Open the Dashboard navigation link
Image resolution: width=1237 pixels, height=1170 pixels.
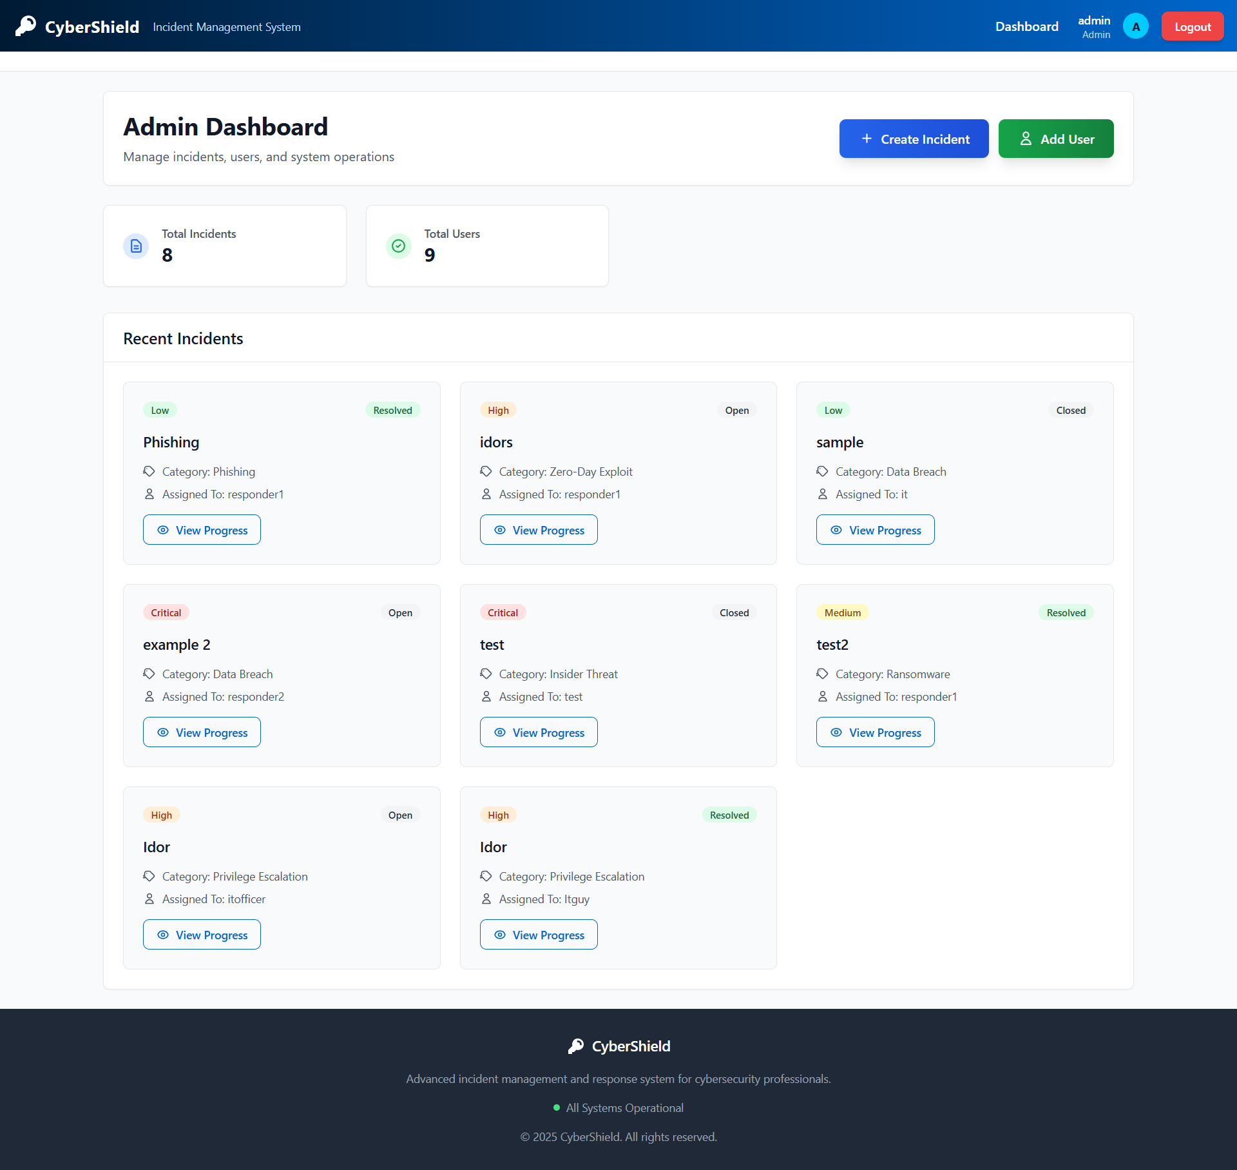point(1026,26)
